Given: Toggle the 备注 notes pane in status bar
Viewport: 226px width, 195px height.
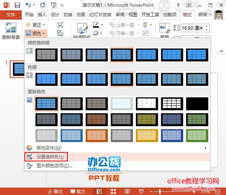Looking at the screenshot, I should pos(55,192).
